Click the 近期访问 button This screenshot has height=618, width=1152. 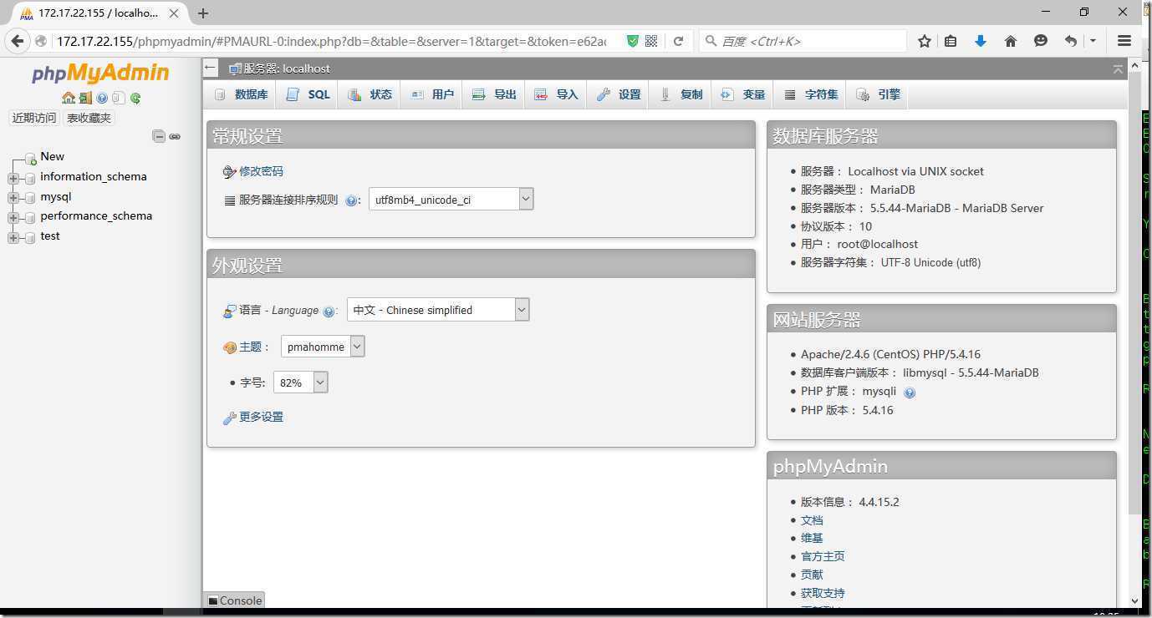pyautogui.click(x=33, y=118)
